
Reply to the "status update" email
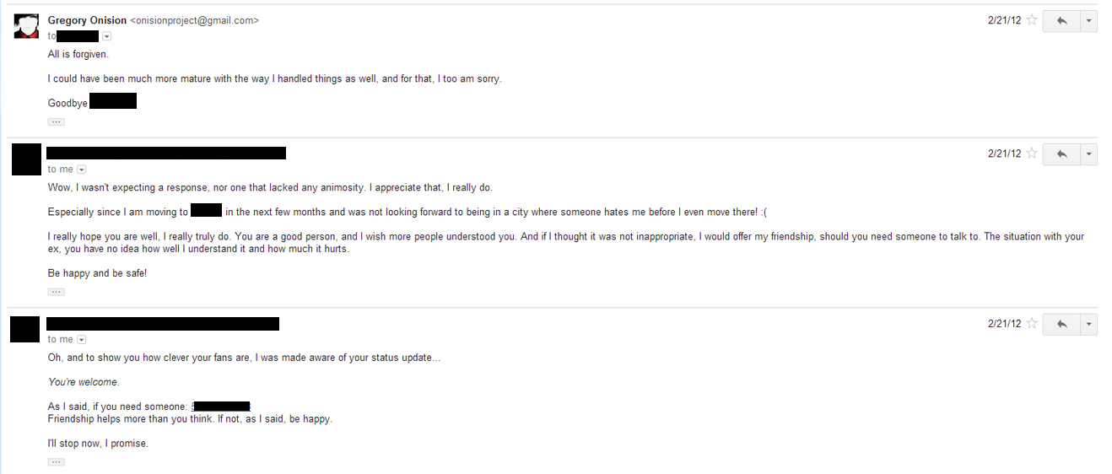1061,325
